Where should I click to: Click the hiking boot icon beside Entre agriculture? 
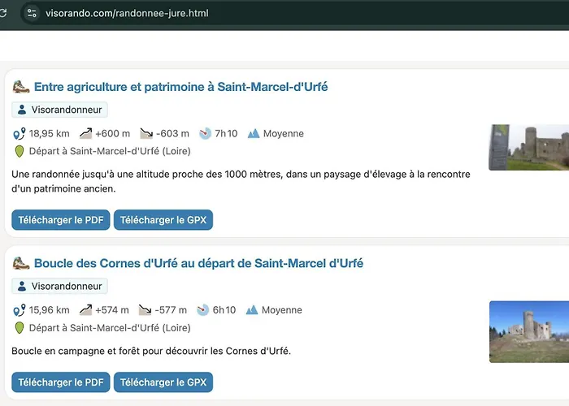(21, 87)
